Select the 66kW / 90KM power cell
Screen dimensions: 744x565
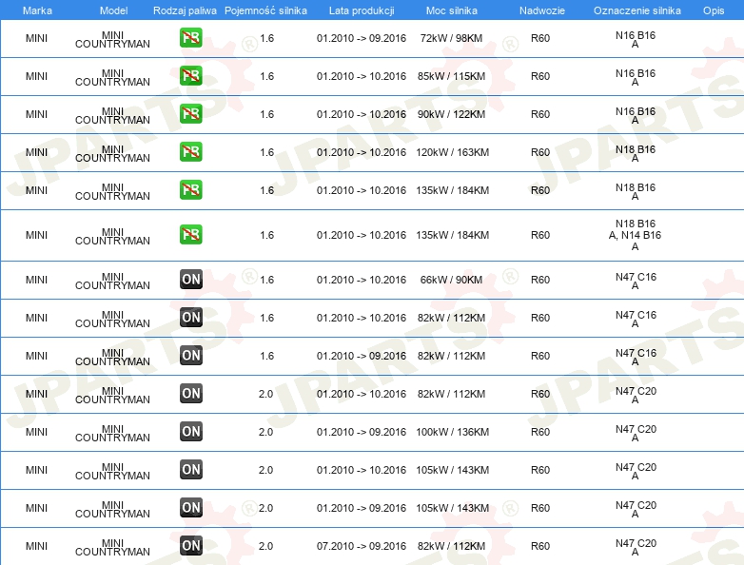[x=451, y=280]
